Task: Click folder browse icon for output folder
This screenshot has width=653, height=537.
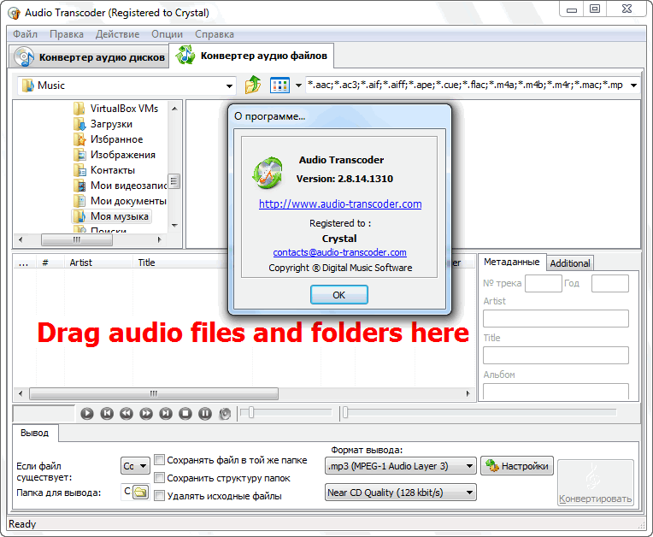Action: 141,492
